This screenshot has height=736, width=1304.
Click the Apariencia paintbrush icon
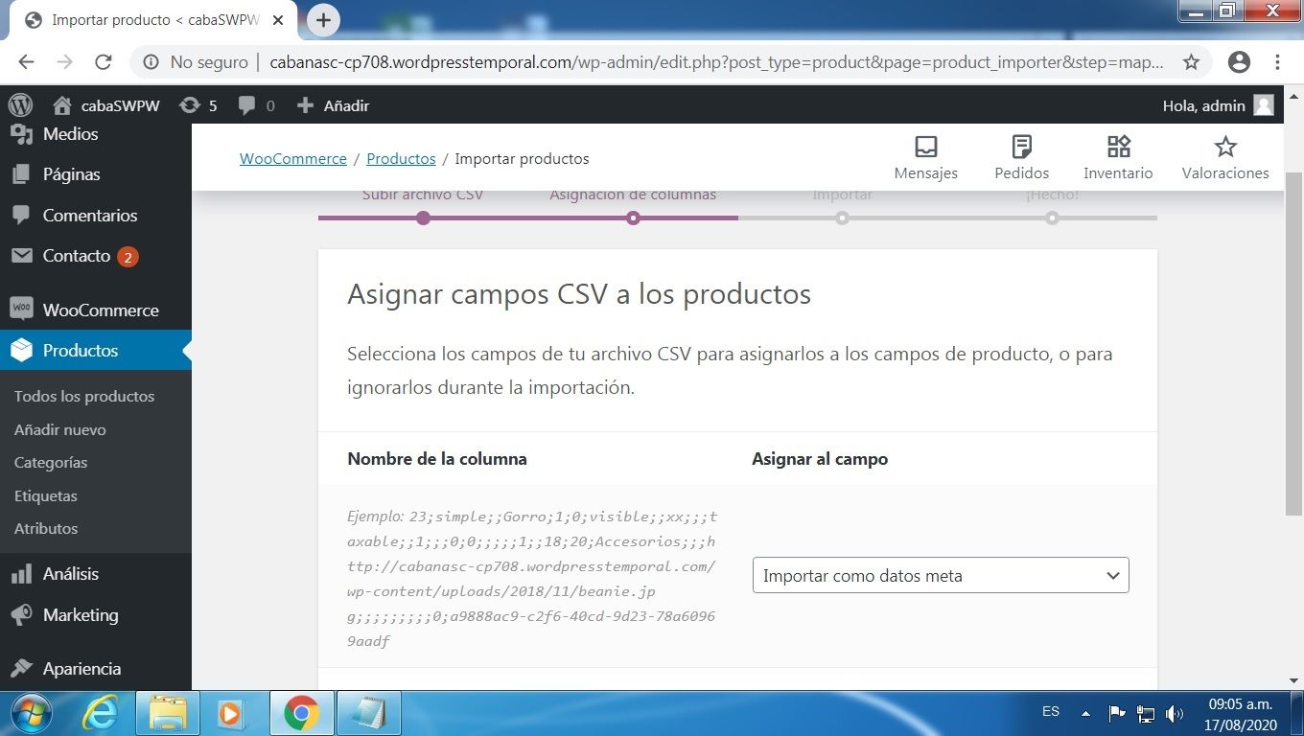tap(21, 669)
